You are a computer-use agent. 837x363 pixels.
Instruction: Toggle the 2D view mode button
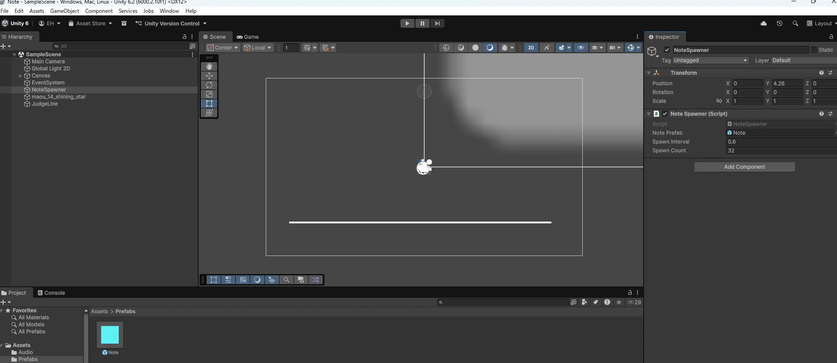coord(531,48)
